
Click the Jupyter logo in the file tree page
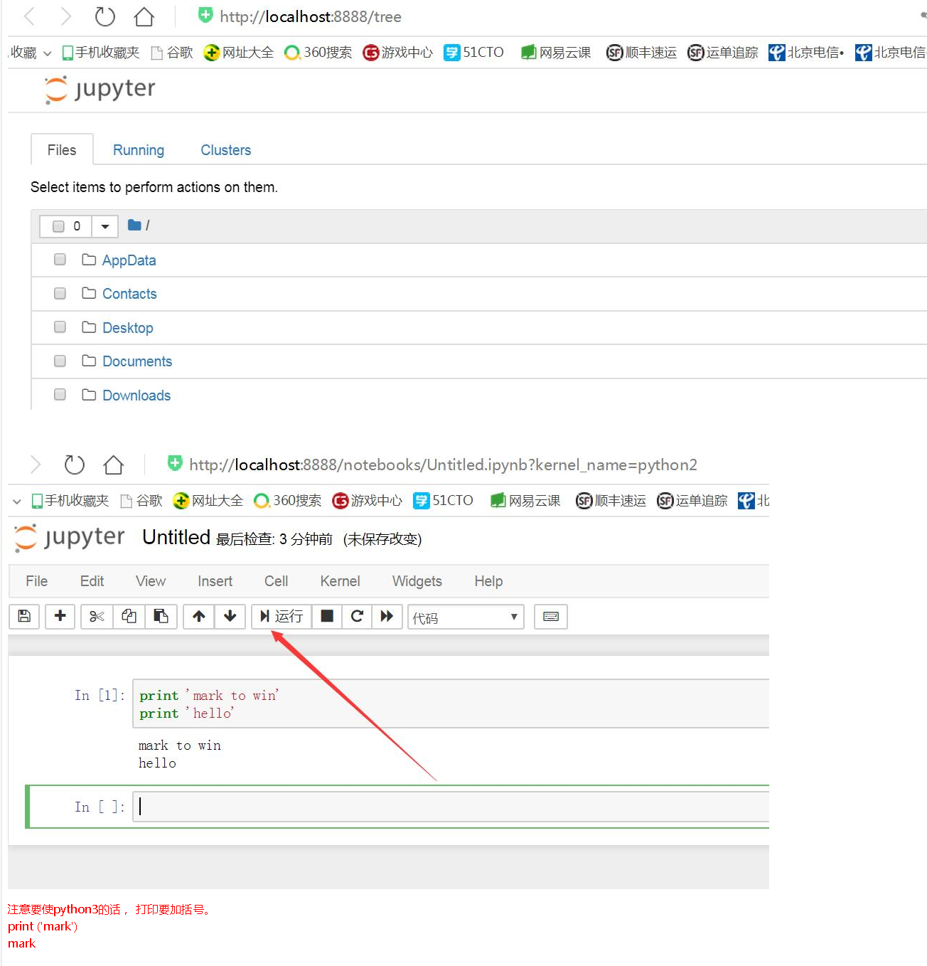point(100,90)
